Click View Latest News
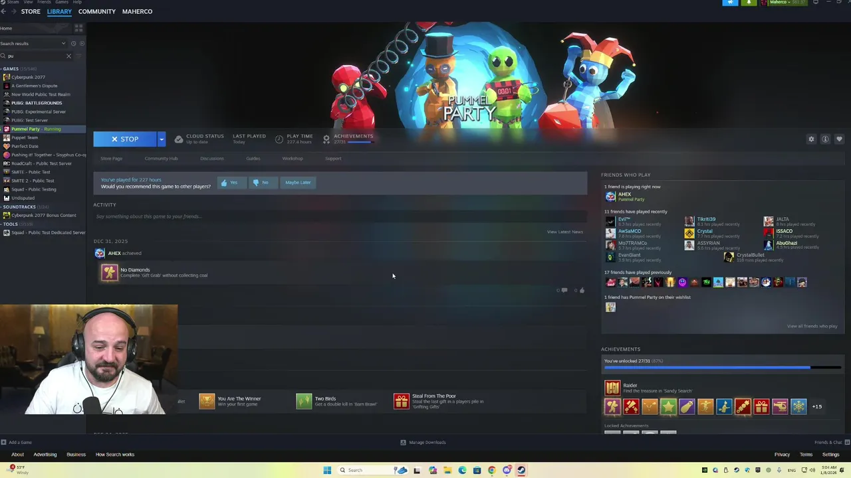 tap(564, 232)
